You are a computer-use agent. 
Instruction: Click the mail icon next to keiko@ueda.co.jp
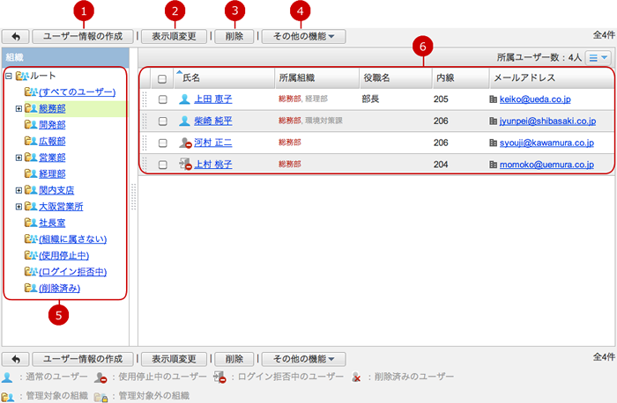pyautogui.click(x=493, y=99)
